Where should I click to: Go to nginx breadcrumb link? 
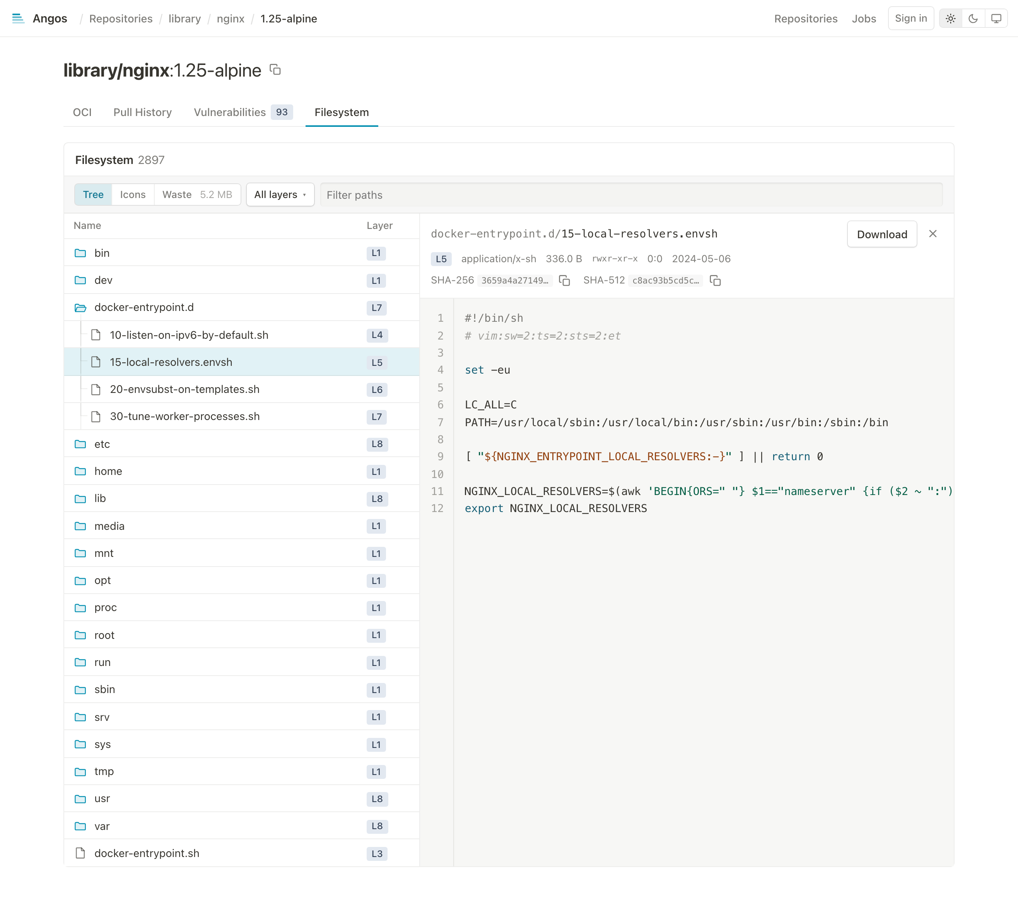[231, 19]
